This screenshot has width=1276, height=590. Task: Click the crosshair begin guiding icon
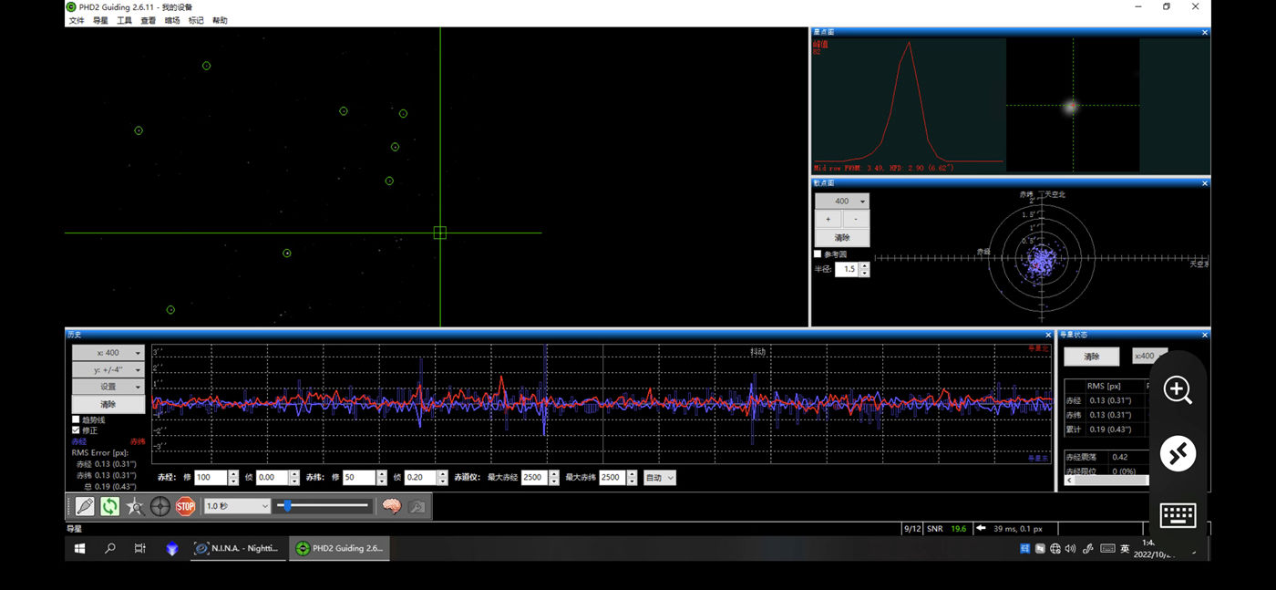coord(160,506)
